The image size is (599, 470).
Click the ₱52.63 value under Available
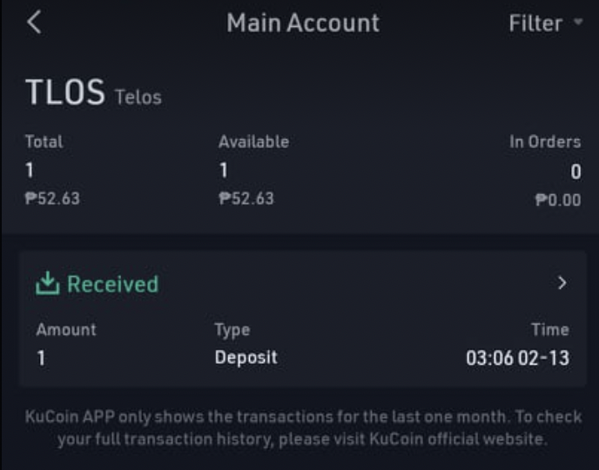coord(246,198)
